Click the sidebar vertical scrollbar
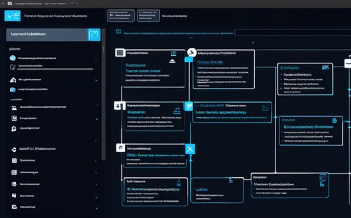 click(x=103, y=94)
